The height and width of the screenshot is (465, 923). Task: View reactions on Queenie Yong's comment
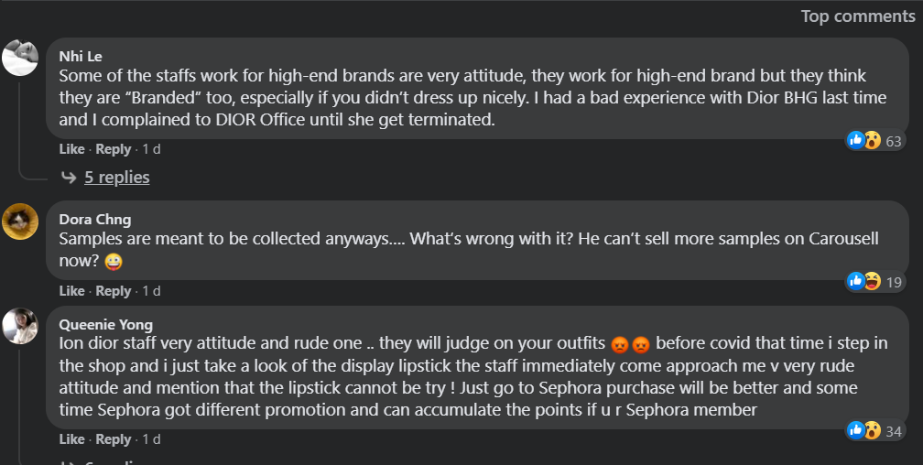click(x=874, y=431)
